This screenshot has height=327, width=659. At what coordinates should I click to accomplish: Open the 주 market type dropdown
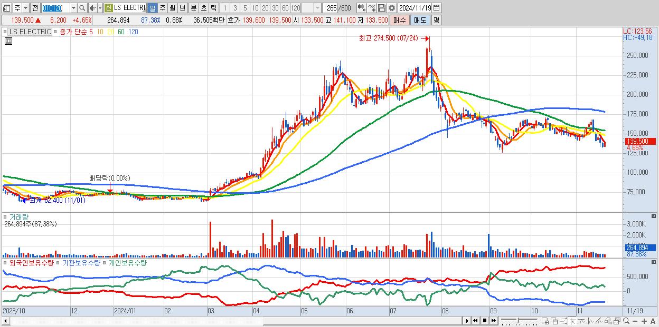click(x=25, y=8)
